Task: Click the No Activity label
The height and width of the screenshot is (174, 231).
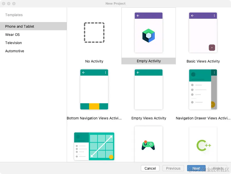Action: (94, 61)
